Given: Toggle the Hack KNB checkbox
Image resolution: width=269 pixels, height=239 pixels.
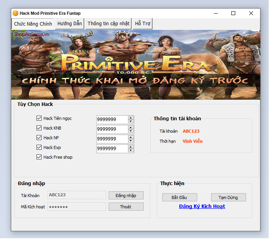Looking at the screenshot, I should pyautogui.click(x=39, y=128).
